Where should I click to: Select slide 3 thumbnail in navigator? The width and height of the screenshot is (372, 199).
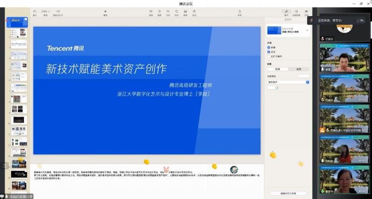tap(19, 44)
